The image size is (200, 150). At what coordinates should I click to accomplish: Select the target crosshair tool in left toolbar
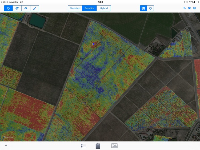[8, 8]
